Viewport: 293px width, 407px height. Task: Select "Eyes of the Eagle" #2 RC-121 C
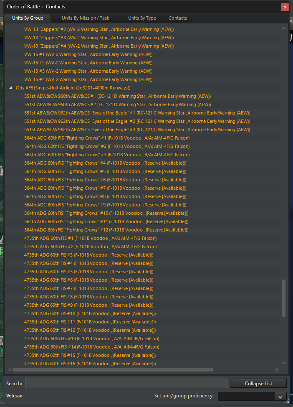(137, 121)
